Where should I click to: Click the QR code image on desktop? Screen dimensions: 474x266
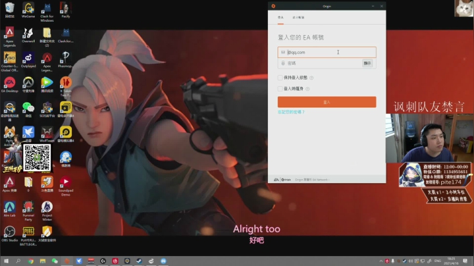coord(37,157)
